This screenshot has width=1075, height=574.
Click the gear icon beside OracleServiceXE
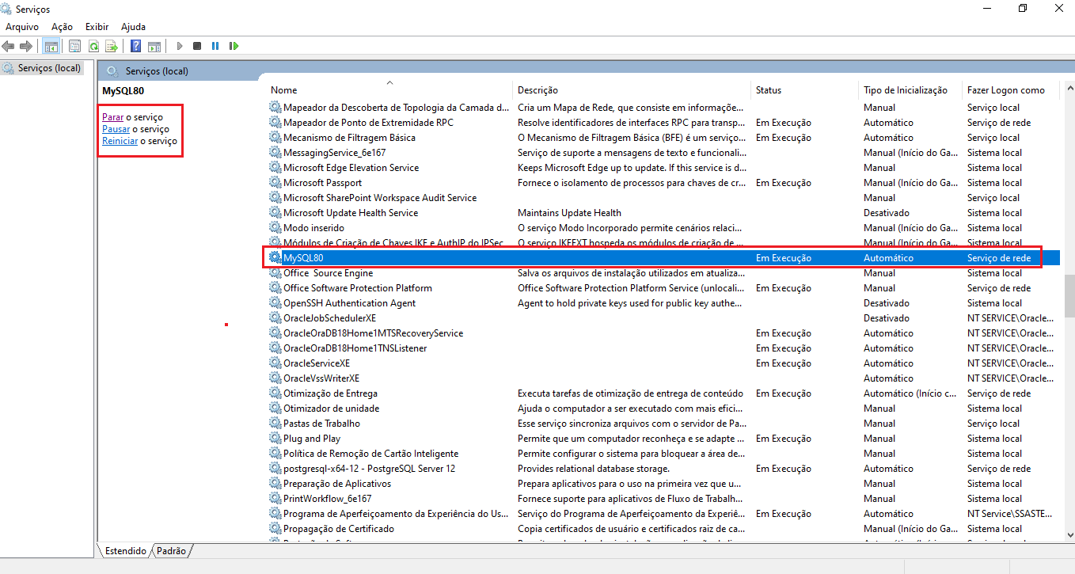coord(275,363)
